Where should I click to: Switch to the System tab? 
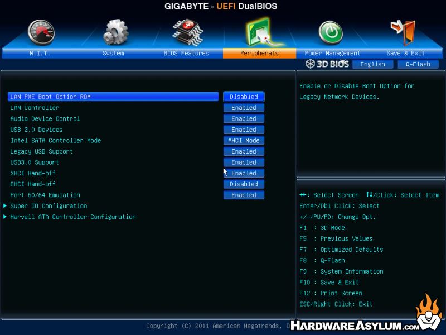point(113,53)
